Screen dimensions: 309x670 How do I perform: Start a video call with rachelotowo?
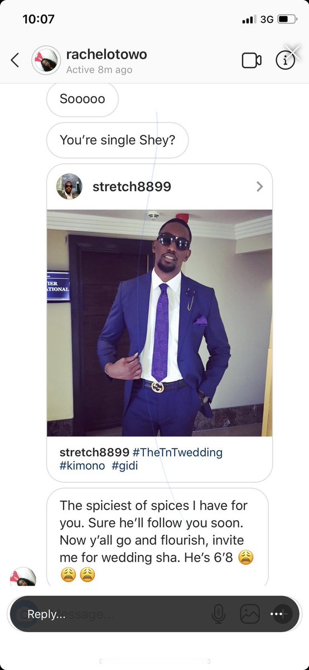(x=252, y=60)
